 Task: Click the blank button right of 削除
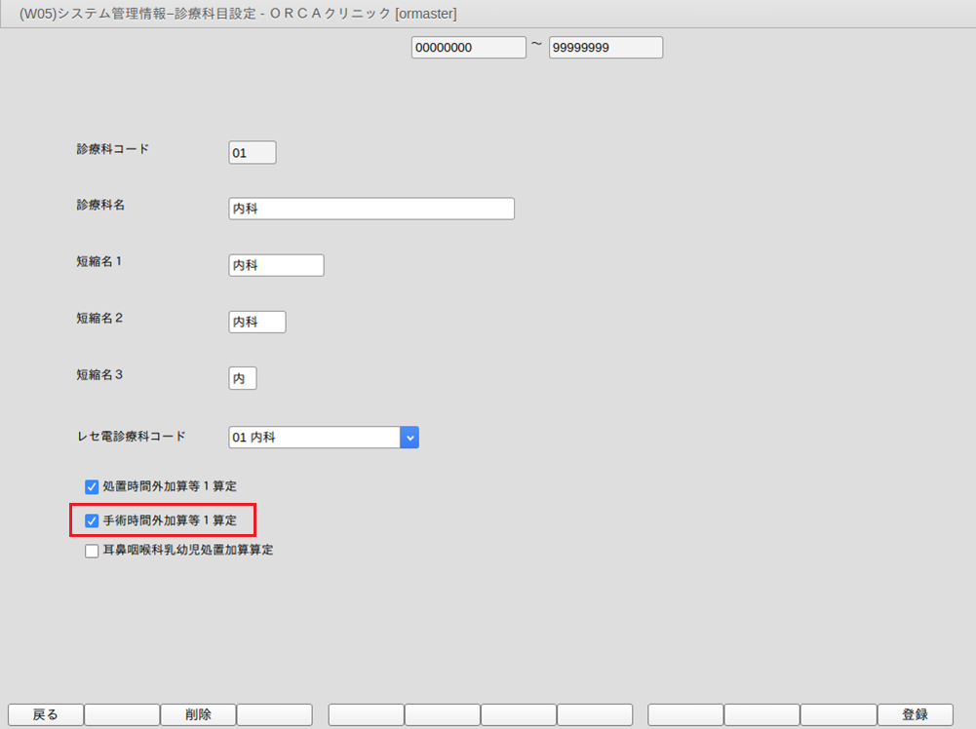(274, 714)
